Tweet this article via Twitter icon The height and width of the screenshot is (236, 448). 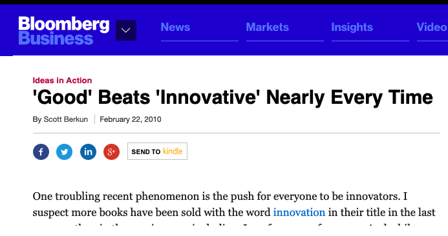[64, 152]
